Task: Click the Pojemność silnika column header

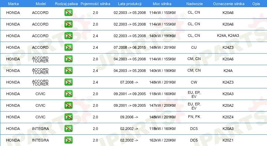Action: pos(95,4)
